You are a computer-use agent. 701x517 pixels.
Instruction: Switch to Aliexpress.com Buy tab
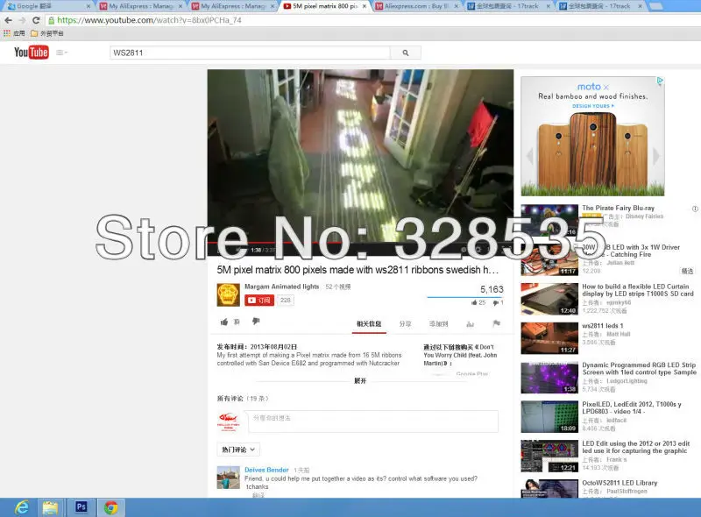[417, 6]
